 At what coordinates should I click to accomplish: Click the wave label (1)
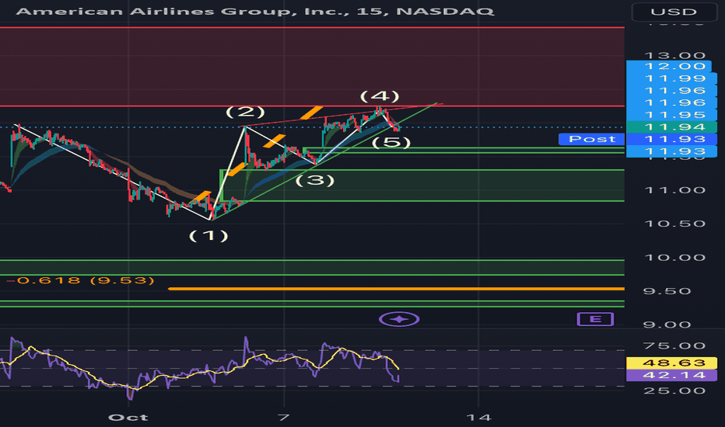pos(208,236)
